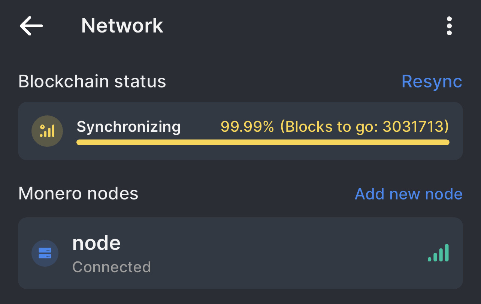Click the 99.99% sync percentage
This screenshot has width=481, height=304.
coord(247,127)
